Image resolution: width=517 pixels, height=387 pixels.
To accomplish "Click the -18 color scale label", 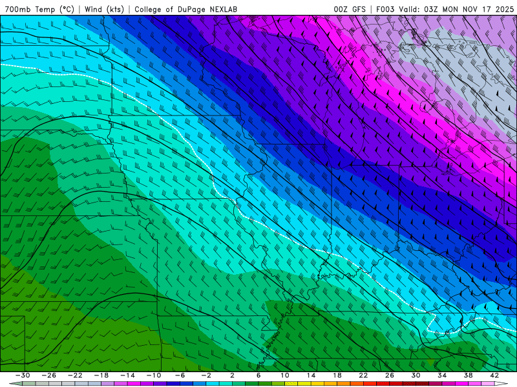I will click(x=101, y=375).
